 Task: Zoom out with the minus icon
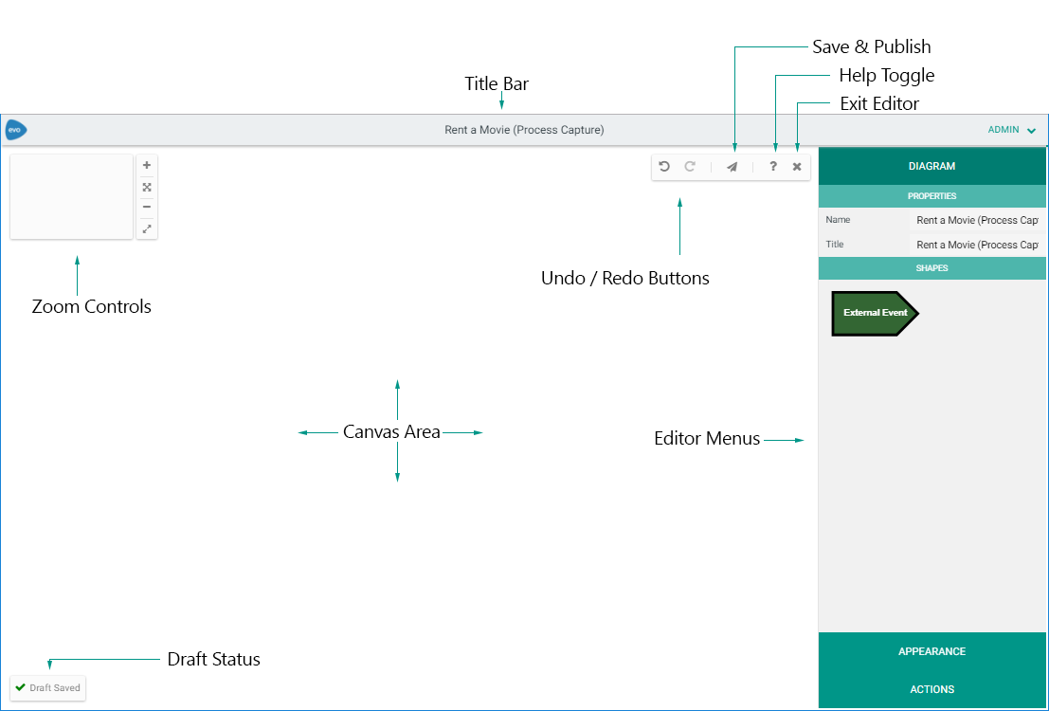(x=147, y=207)
